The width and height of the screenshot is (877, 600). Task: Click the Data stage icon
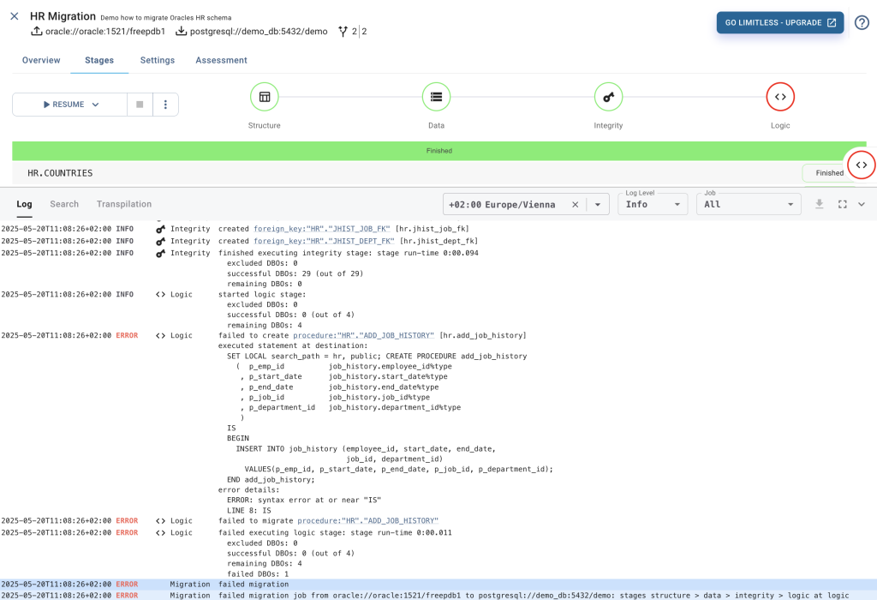[436, 97]
